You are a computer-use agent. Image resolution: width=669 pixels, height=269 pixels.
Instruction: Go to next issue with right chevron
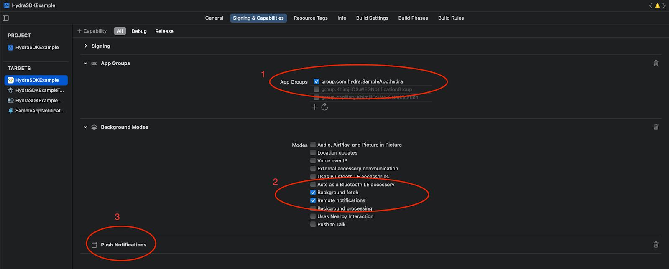tap(664, 5)
